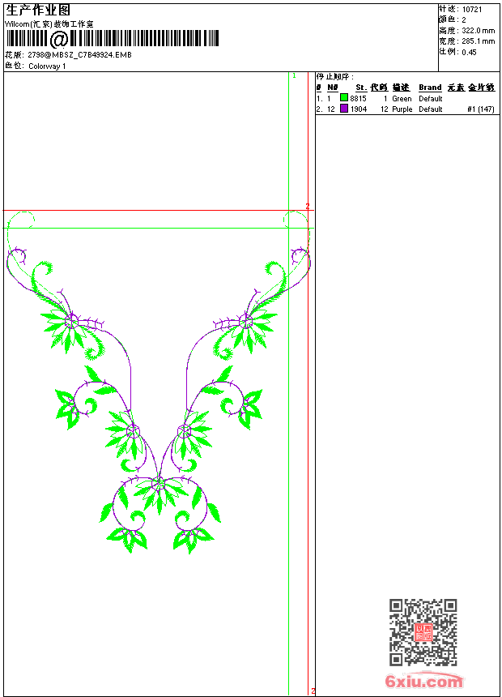Select the 'Colorway 1' text
The width and height of the screenshot is (502, 697).
pos(47,66)
